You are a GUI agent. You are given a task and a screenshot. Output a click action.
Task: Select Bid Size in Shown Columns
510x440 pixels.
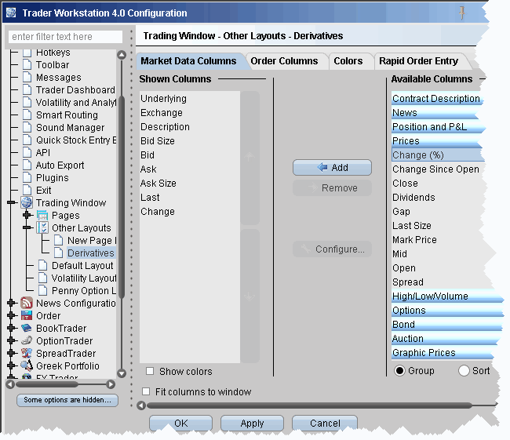(190, 141)
